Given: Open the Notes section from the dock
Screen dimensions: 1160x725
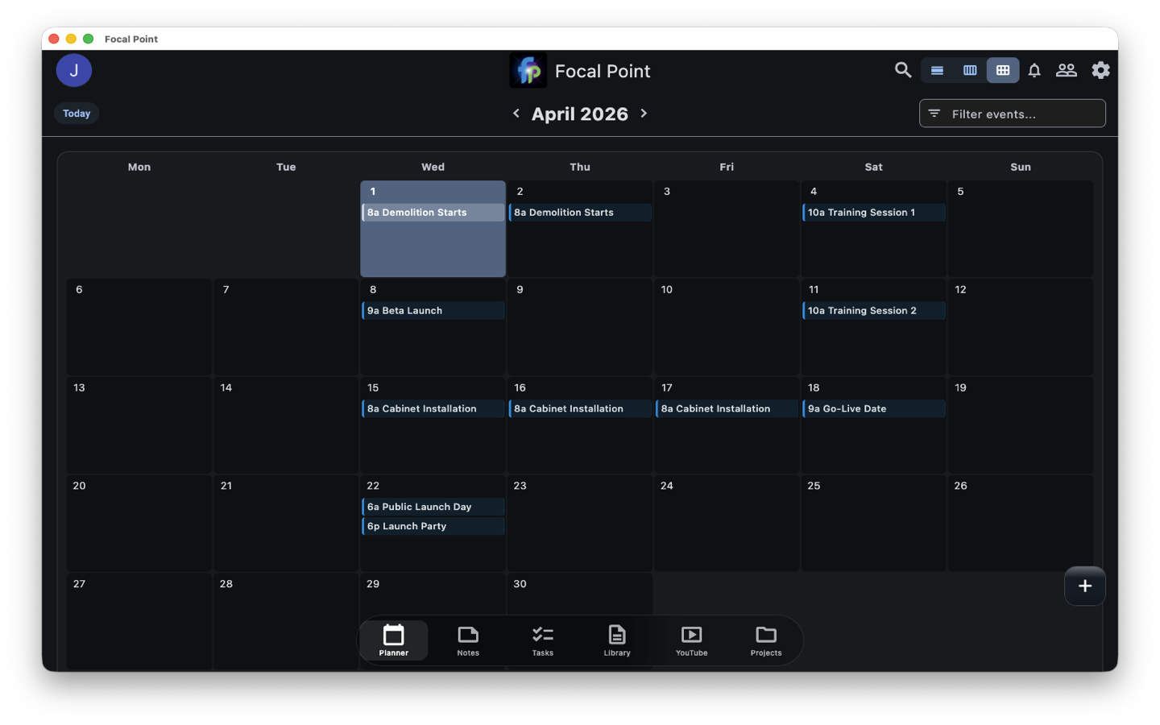Looking at the screenshot, I should pos(467,640).
